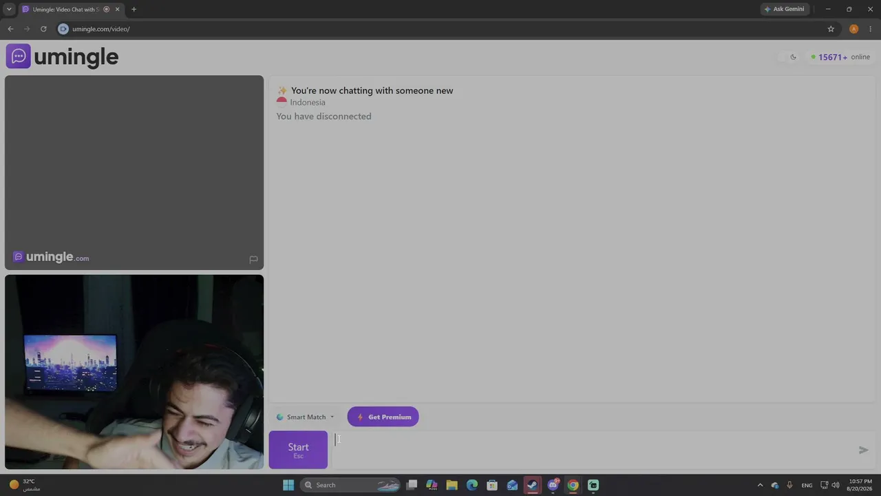Open the Smart Match dropdown
The width and height of the screenshot is (881, 496).
tap(305, 417)
